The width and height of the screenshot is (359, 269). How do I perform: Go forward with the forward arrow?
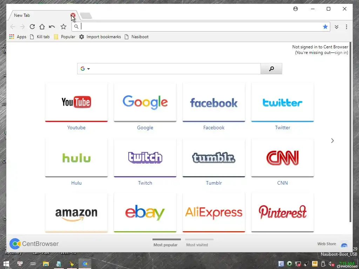pos(22,27)
